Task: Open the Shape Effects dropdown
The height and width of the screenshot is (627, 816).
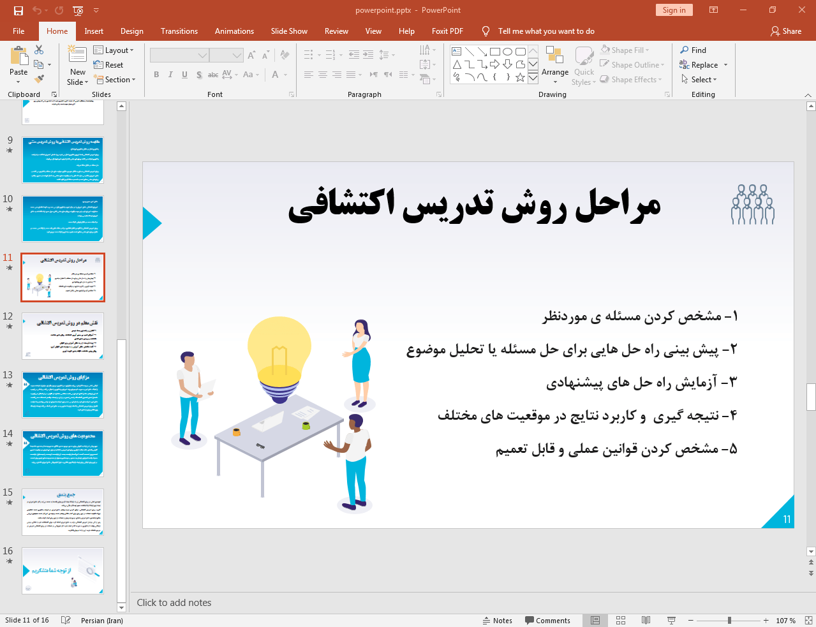Action: [631, 79]
